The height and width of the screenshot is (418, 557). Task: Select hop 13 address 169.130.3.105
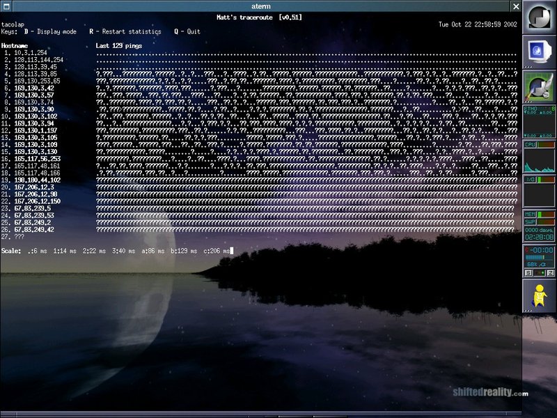36,137
